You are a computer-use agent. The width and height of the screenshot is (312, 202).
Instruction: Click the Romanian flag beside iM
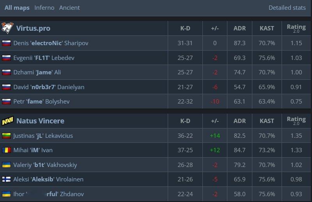click(x=6, y=150)
